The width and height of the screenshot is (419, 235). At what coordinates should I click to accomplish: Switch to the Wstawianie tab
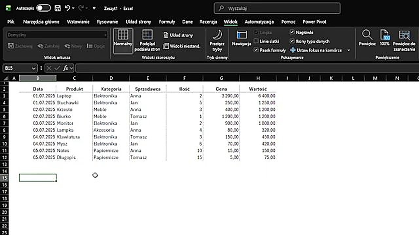point(78,22)
